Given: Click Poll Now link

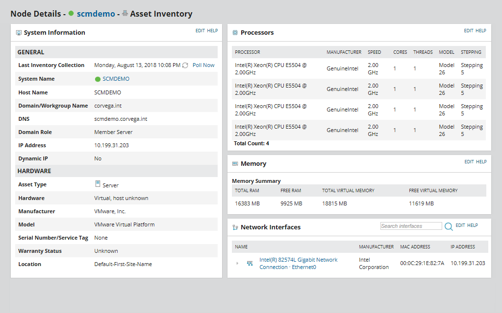Looking at the screenshot, I should 203,65.
